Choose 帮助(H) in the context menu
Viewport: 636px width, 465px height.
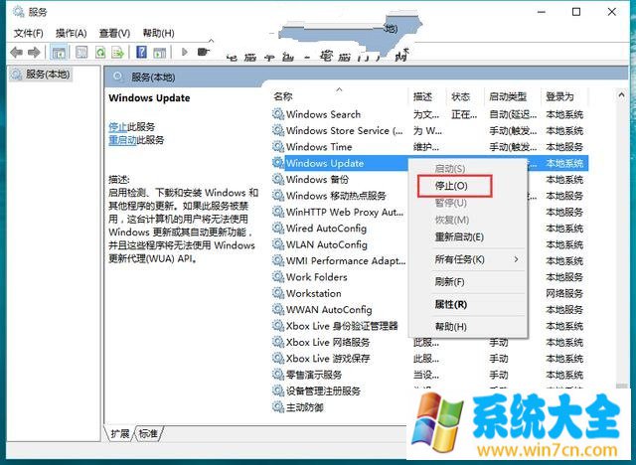point(450,327)
